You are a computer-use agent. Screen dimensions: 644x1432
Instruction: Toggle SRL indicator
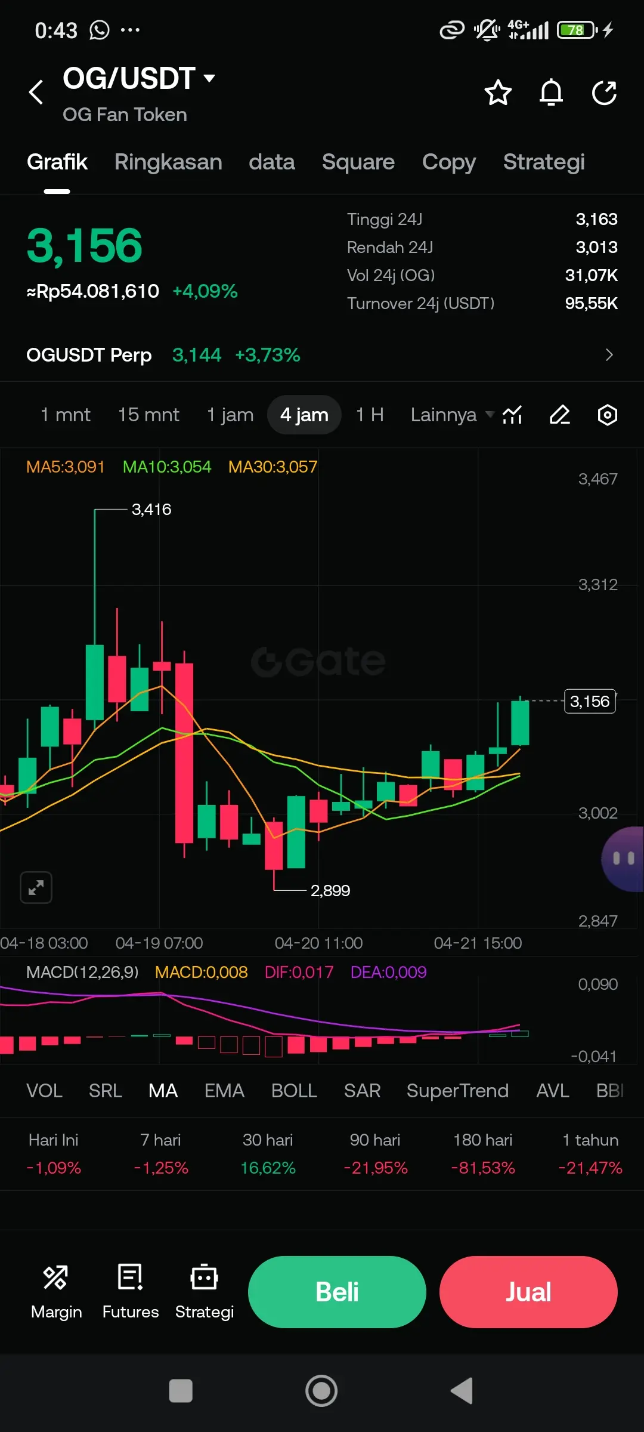106,1091
